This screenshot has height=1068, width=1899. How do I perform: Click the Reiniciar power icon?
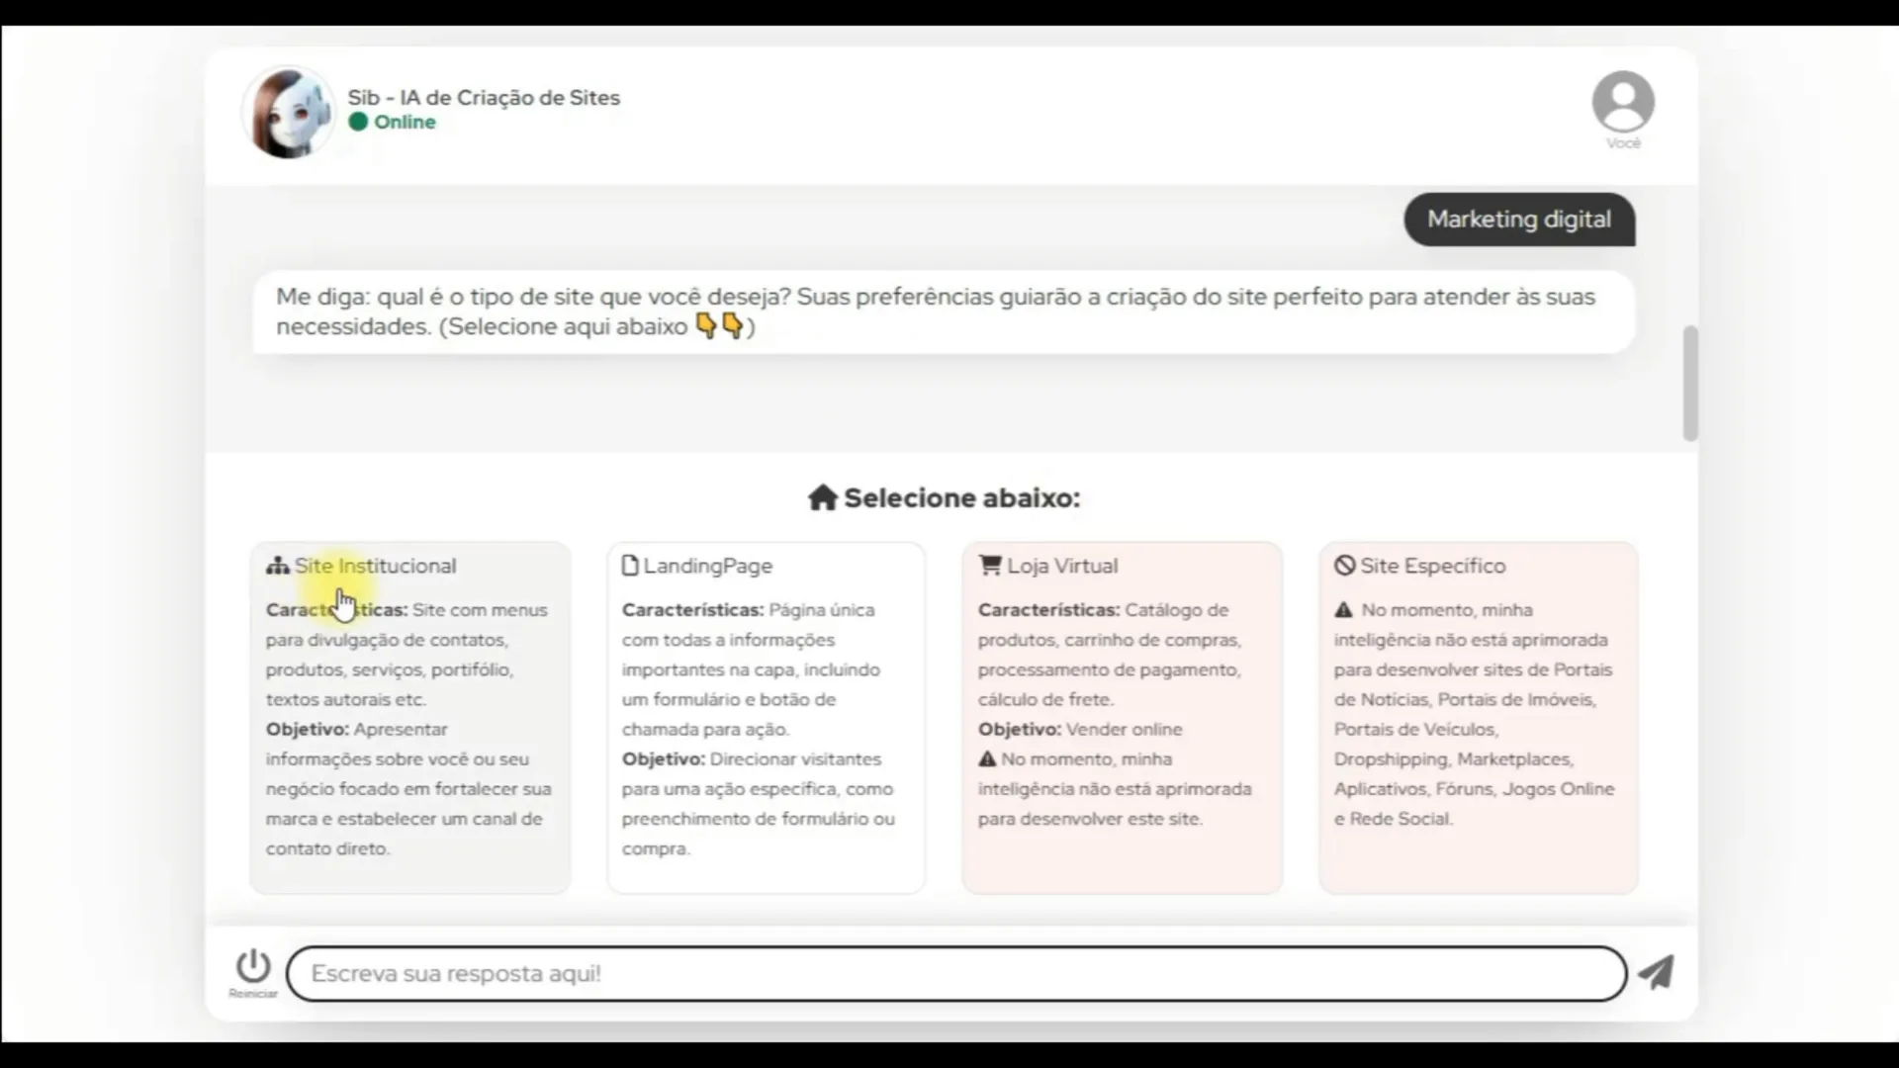(253, 966)
